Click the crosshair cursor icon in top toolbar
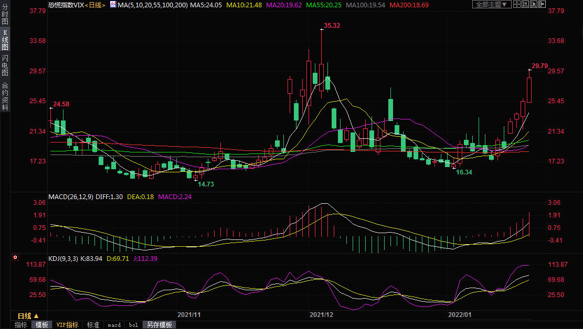This screenshot has height=329, width=583. click(x=517, y=5)
